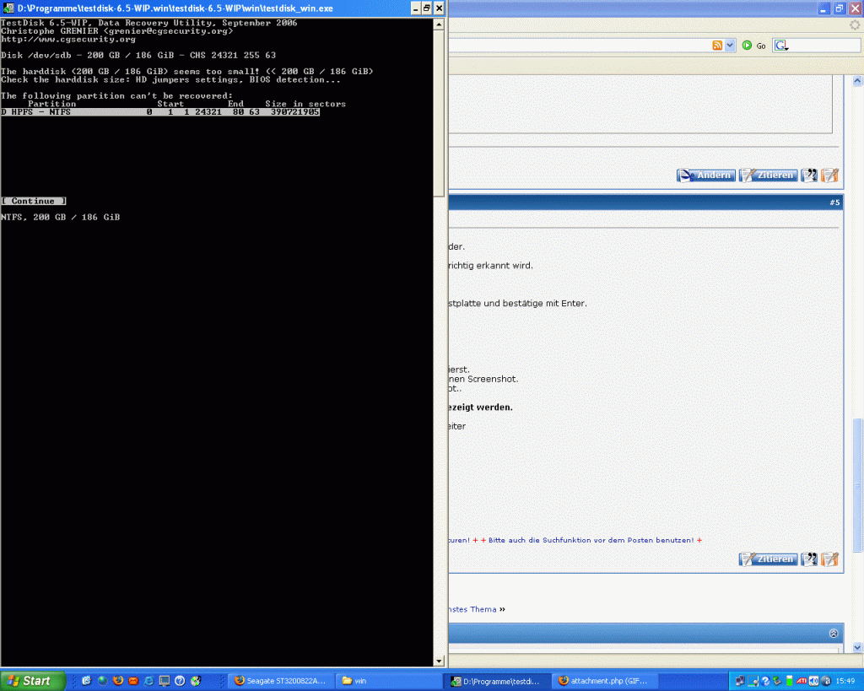The height and width of the screenshot is (691, 864).
Task: Click the first Quick Launch icon
Action: 87,681
